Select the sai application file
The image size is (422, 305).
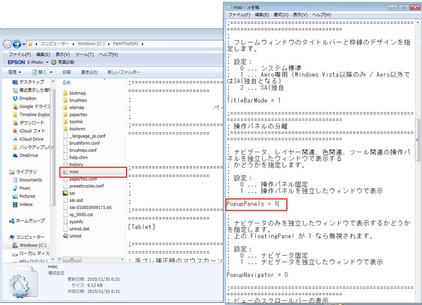point(69,193)
